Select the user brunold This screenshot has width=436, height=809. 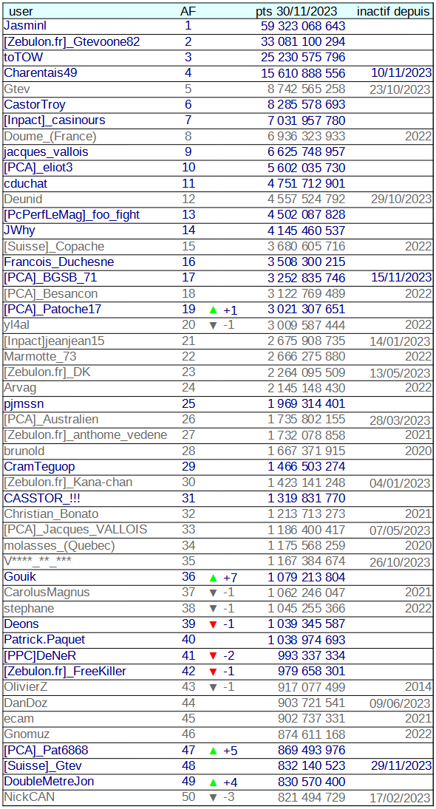(23, 451)
